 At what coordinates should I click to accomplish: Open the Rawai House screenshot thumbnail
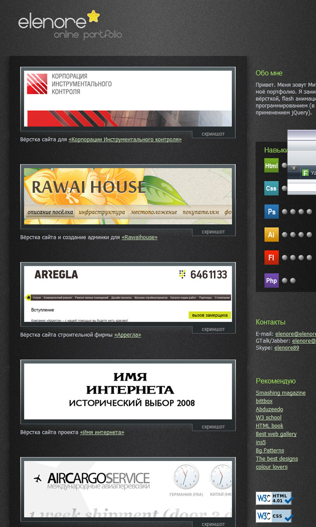click(128, 196)
